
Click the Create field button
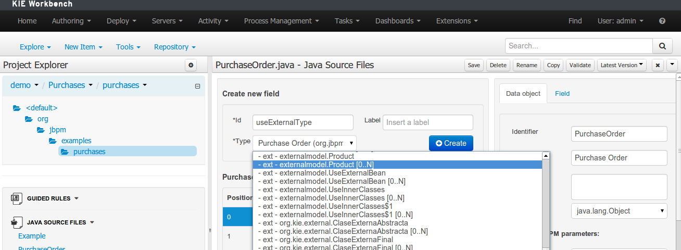[451, 143]
